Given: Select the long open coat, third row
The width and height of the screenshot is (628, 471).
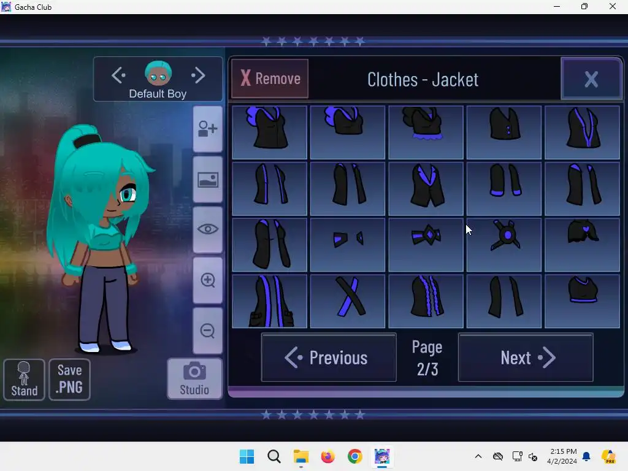Looking at the screenshot, I should tap(270, 245).
